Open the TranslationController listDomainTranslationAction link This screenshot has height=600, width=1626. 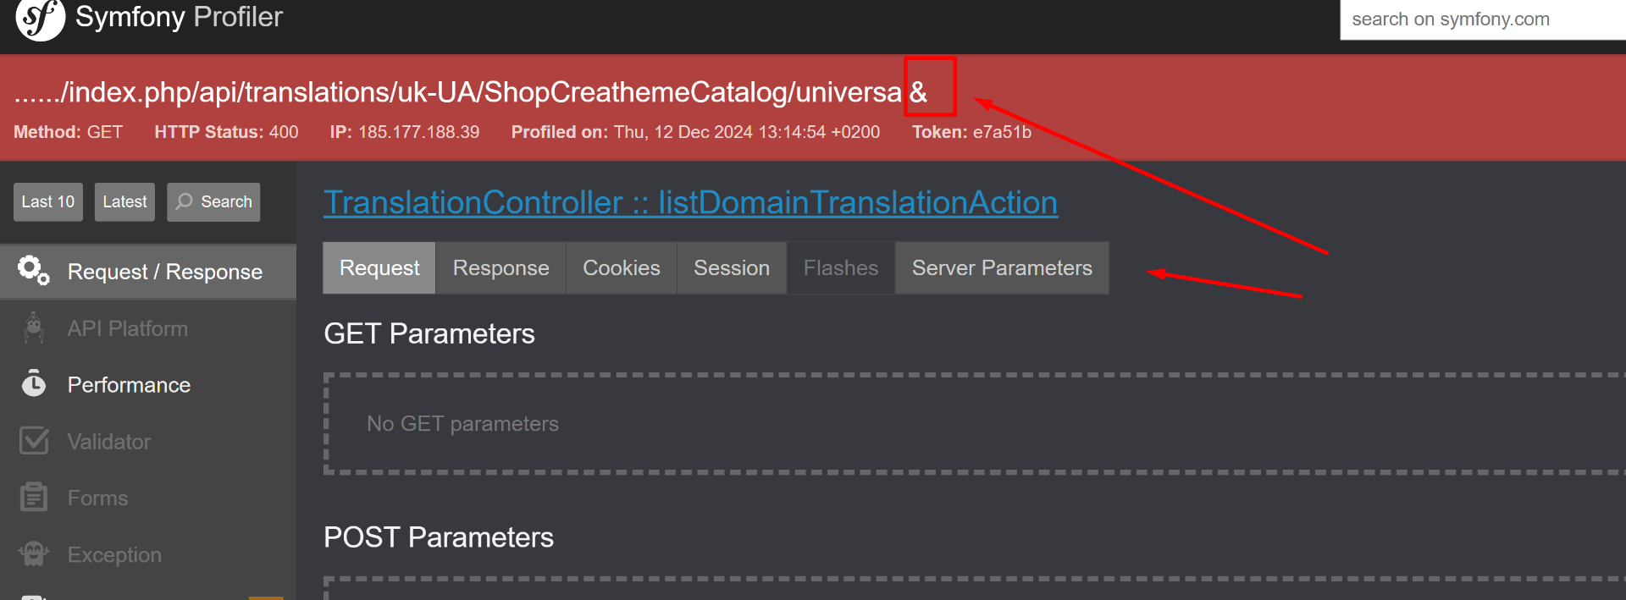(x=690, y=203)
